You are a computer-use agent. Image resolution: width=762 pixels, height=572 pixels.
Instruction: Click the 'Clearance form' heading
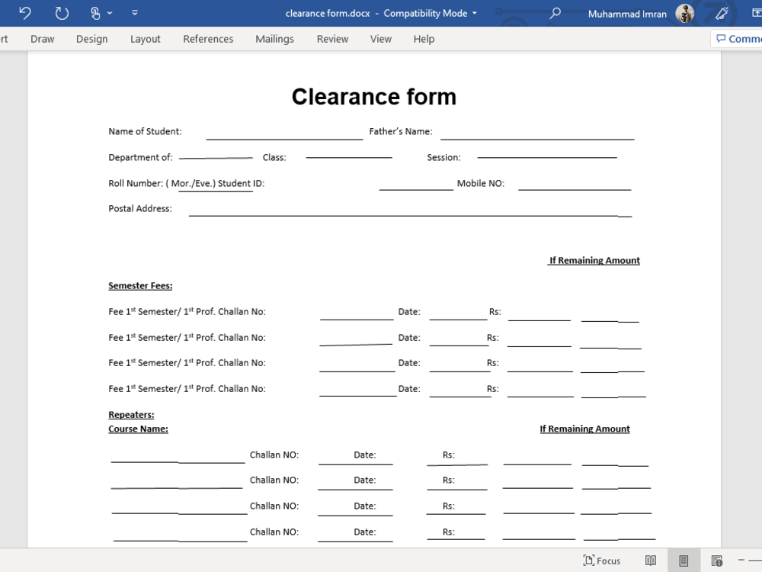(x=373, y=96)
